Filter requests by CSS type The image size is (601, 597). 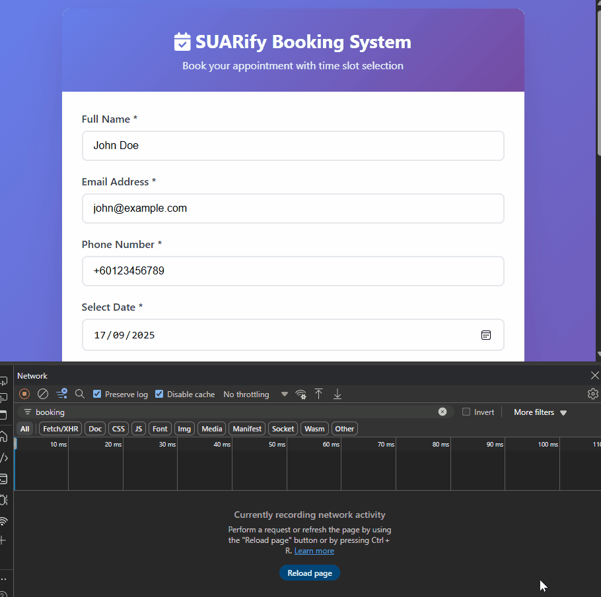pyautogui.click(x=118, y=429)
